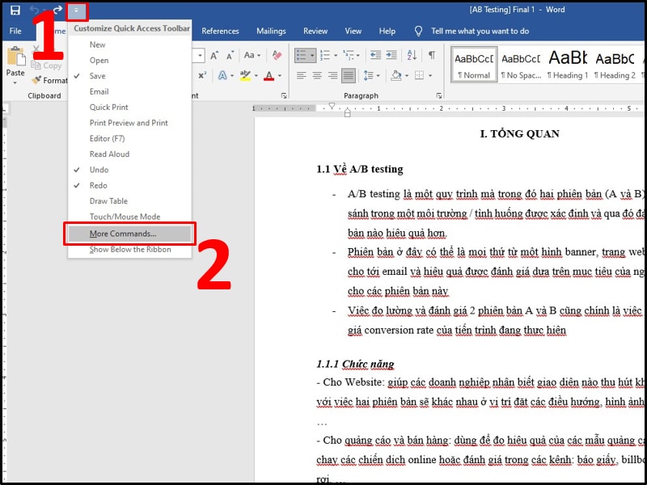The height and width of the screenshot is (485, 647).
Task: Click the Format Painter brush icon
Action: 36,80
